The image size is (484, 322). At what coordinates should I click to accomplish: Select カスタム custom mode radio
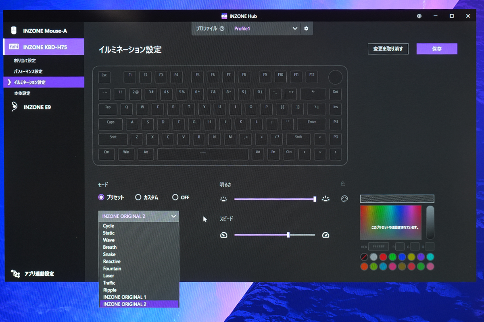coord(138,198)
